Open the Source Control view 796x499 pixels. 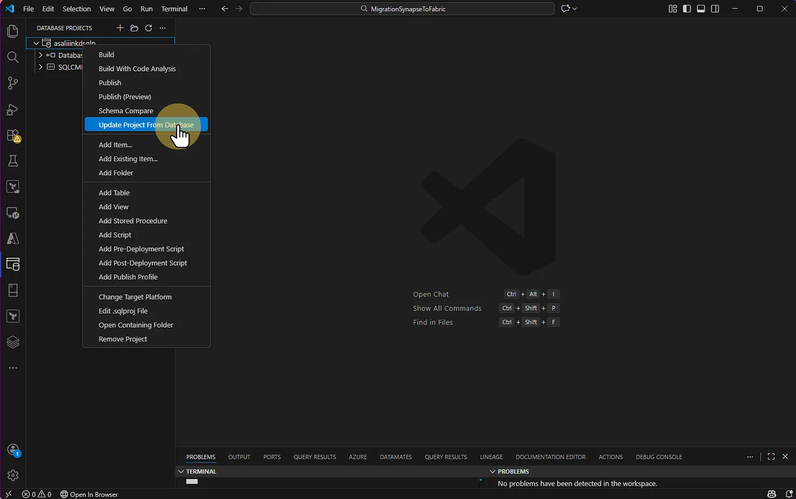pos(12,83)
